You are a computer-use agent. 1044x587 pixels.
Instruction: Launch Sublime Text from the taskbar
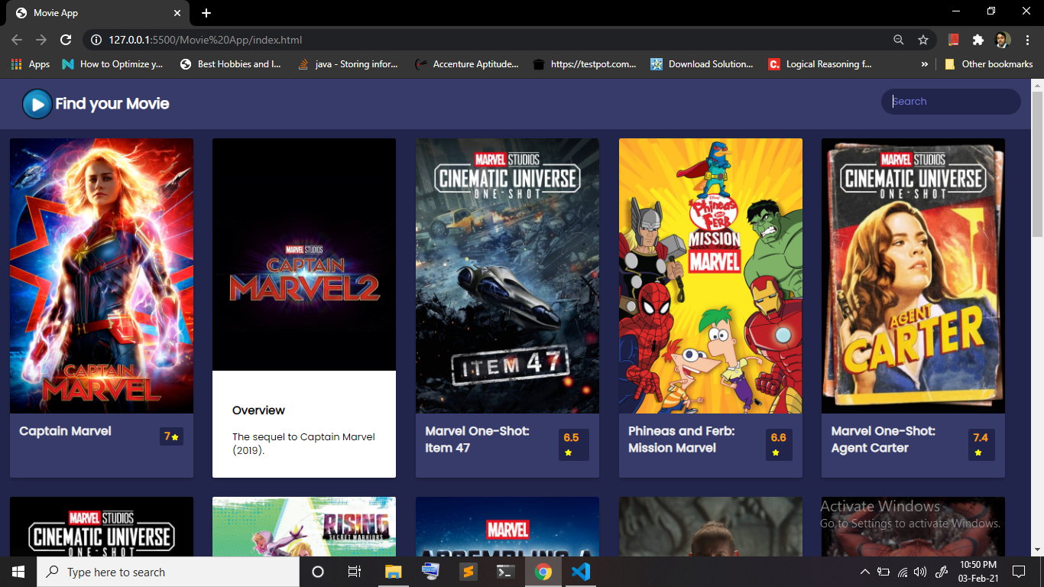[467, 571]
